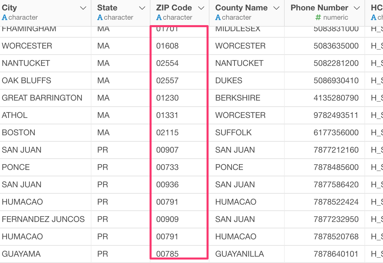Click the character type icon under ZIP Code
The height and width of the screenshot is (263, 383).
tap(159, 17)
